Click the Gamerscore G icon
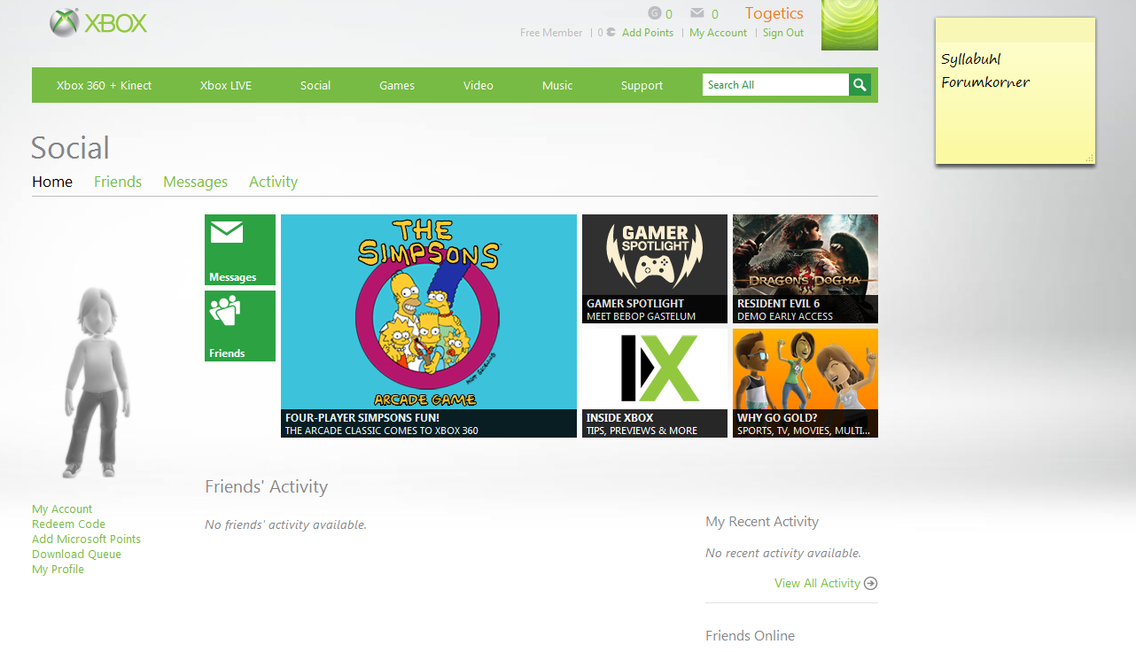Image resolution: width=1136 pixels, height=652 pixels. point(655,13)
